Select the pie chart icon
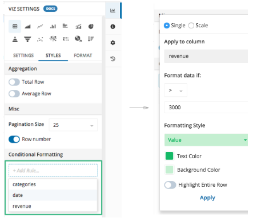 point(91,26)
